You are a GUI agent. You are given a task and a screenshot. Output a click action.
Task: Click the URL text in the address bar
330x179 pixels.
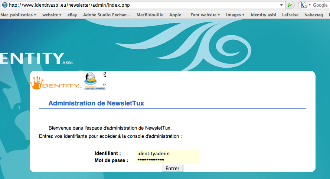69,5
